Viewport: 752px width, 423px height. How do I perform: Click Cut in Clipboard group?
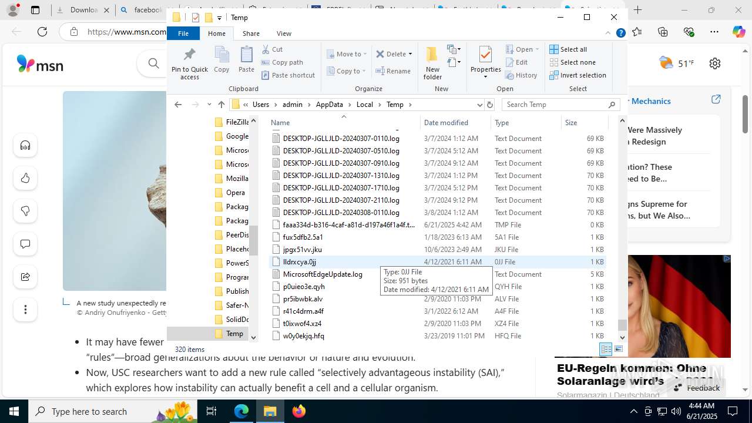272,49
